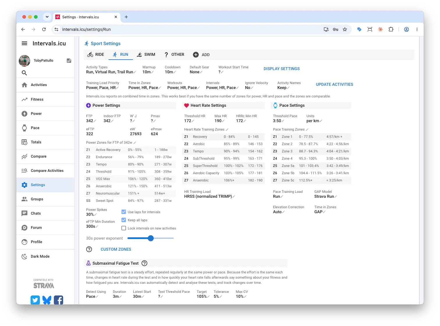Reload the page
The image size is (440, 326).
pyautogui.click(x=44, y=29)
